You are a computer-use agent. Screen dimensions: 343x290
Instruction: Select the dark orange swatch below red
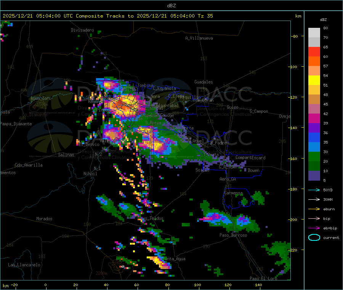pos(314,61)
